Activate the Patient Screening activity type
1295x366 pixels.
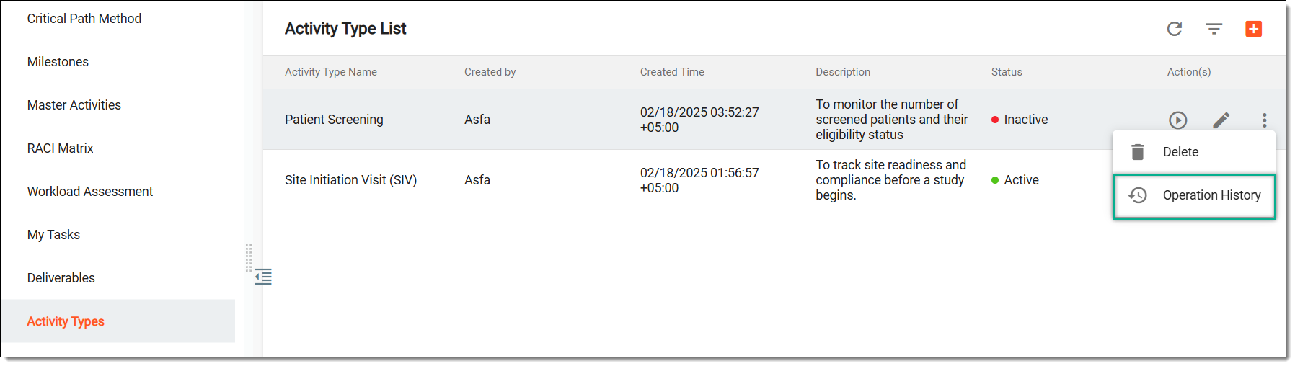pos(1178,120)
